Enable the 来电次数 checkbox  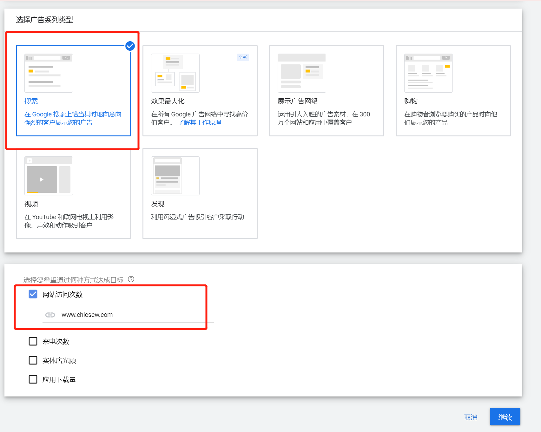coord(33,341)
